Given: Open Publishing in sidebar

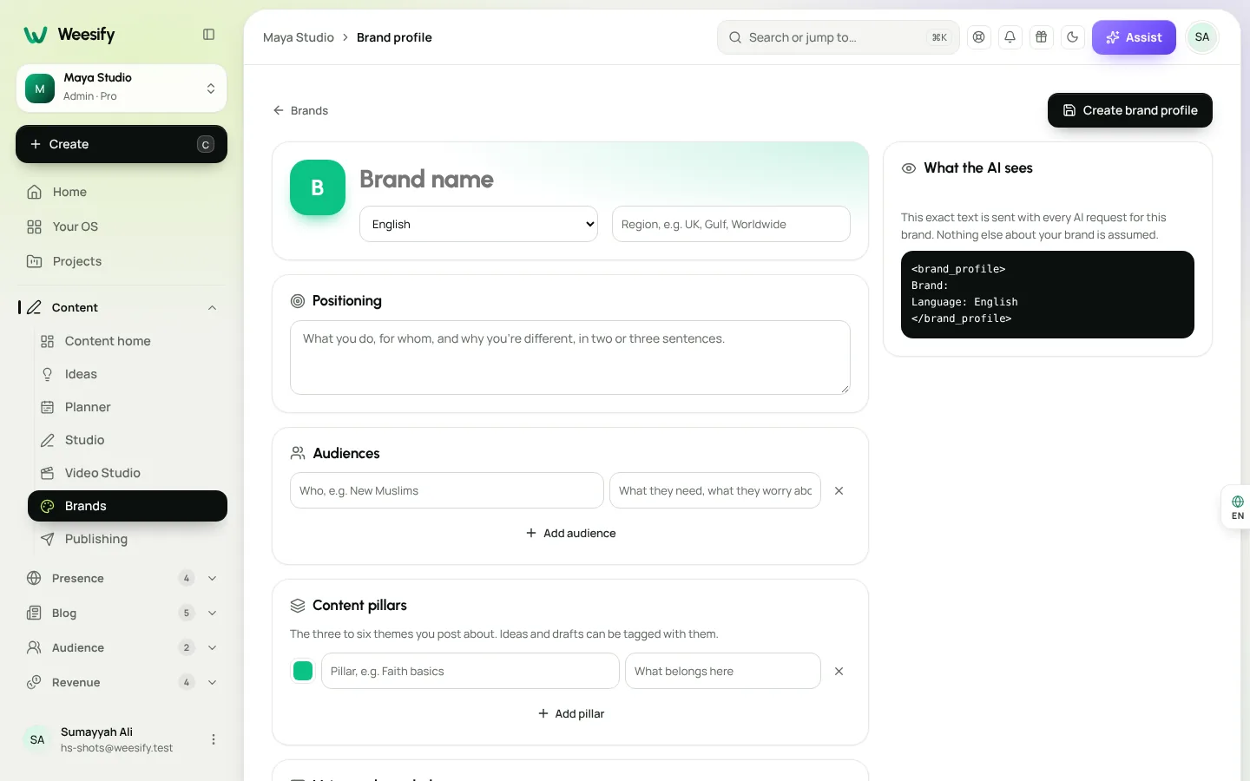Looking at the screenshot, I should (128, 539).
